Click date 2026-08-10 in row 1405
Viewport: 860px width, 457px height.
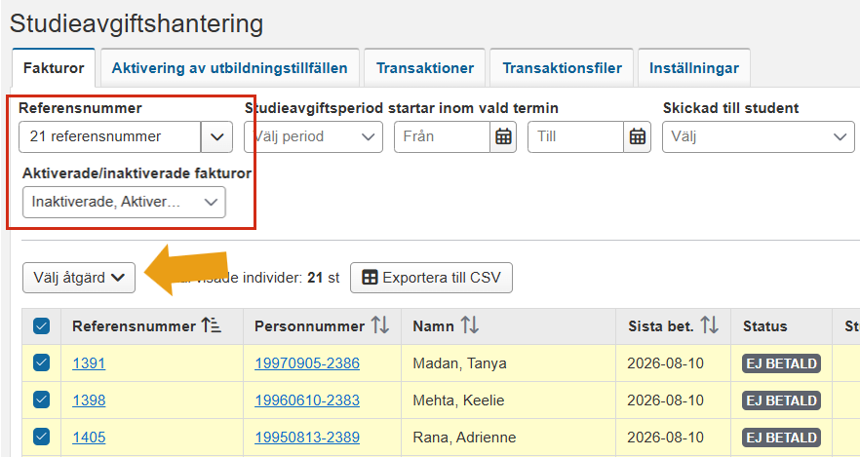(x=665, y=438)
